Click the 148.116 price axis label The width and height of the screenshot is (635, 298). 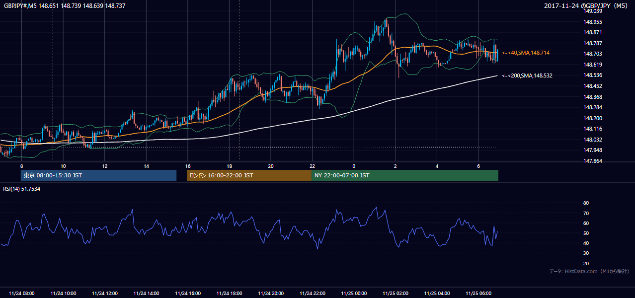pyautogui.click(x=593, y=129)
